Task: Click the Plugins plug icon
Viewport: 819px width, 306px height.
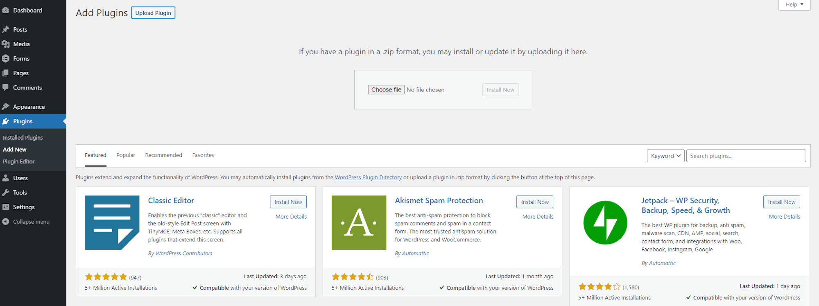Action: coord(6,121)
